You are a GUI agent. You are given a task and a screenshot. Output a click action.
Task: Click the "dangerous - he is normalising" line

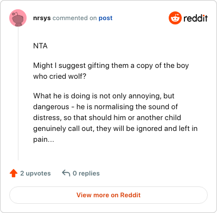(x=106, y=107)
